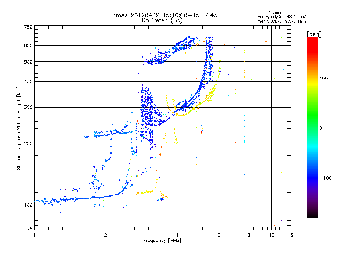Click the plot title 'Tromsø 20120422 15:16:00-15:17:43'
Screen dimensions: 342x256
(x=162, y=15)
